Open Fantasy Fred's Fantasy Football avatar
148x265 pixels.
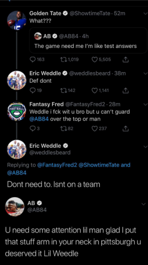[17, 111]
